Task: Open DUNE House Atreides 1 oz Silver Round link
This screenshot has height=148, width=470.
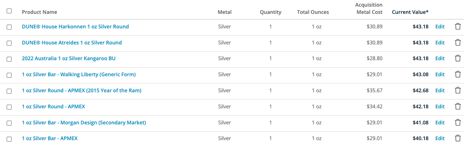Action: (x=72, y=42)
